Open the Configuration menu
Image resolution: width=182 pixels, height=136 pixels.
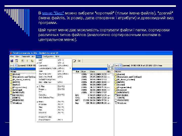click(x=48, y=57)
